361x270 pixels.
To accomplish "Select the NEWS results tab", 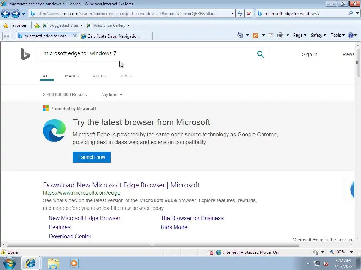I will [125, 76].
